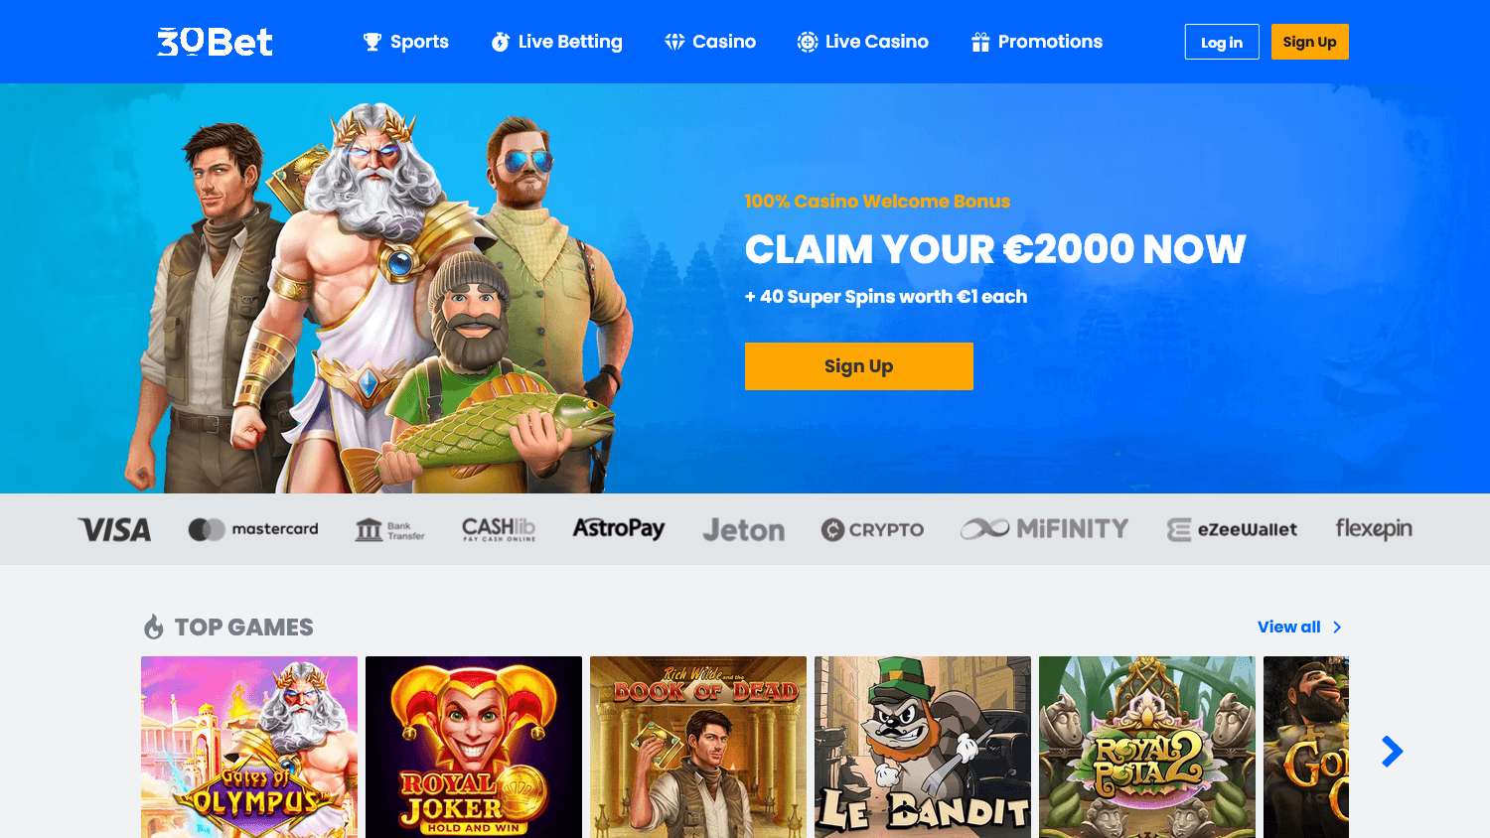Click the Live Casino chip icon
This screenshot has width=1490, height=838.
808,42
